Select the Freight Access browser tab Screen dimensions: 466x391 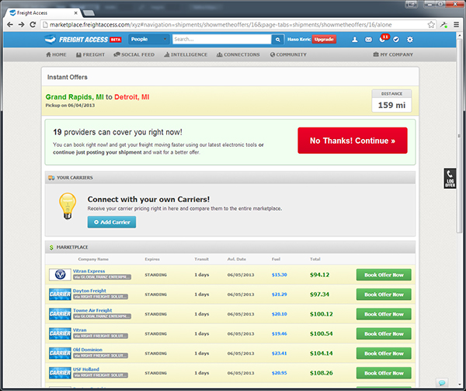(42, 12)
